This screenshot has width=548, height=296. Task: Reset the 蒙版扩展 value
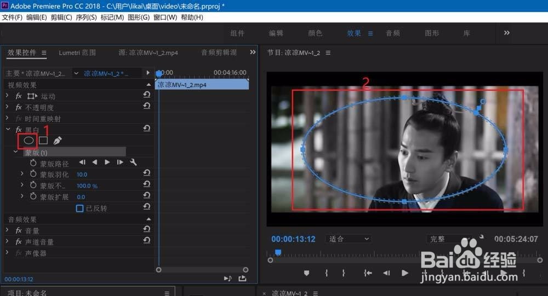pos(147,195)
